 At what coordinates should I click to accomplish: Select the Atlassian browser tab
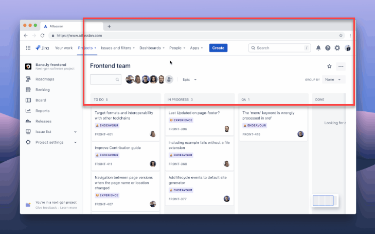tap(72, 26)
